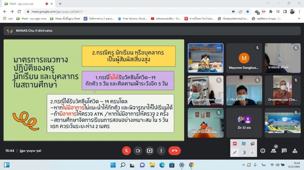Open the chat with everyone panel
The height and width of the screenshot is (170, 304).
284,151
